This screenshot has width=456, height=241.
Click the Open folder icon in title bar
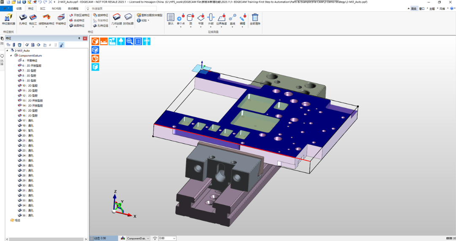[14, 2]
